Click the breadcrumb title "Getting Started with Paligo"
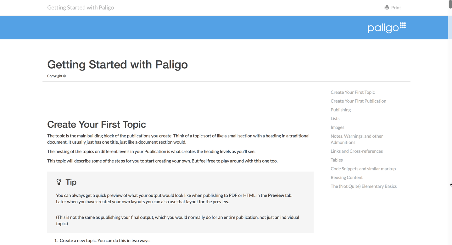The image size is (452, 245). (80, 7)
